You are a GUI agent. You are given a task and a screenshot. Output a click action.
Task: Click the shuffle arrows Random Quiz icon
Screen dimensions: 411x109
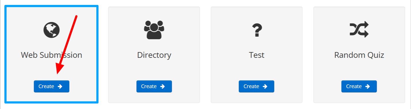[x=359, y=29]
